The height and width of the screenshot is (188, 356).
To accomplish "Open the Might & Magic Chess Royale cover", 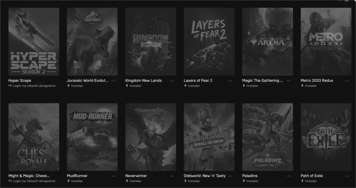I will point(34,137).
